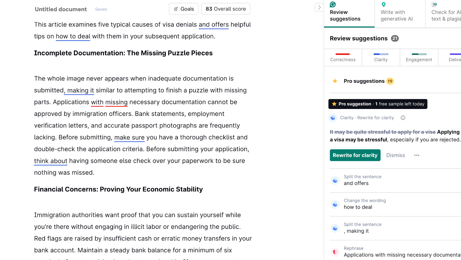Click the red shield icon beside Rephrase
Image resolution: width=461 pixels, height=260 pixels.
coord(335,252)
